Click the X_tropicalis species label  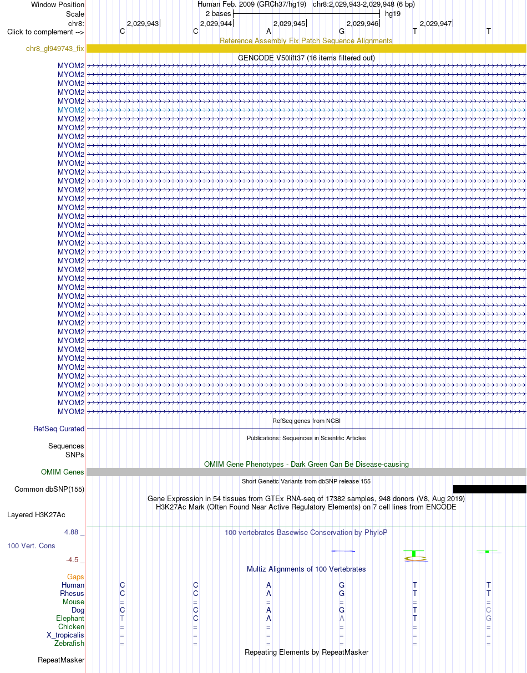click(x=65, y=635)
